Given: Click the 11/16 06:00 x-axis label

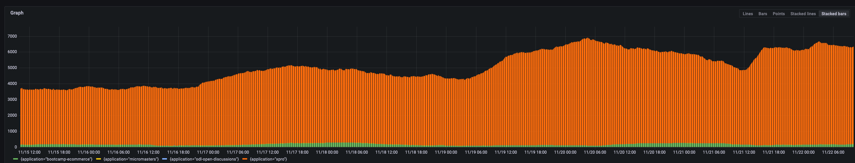Looking at the screenshot, I should tap(119, 152).
